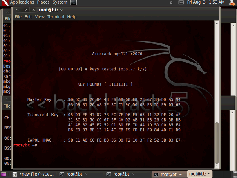Click the '4 keys tested (638.77 k/s)' line
The height and width of the screenshot is (178, 237).
tap(116, 69)
